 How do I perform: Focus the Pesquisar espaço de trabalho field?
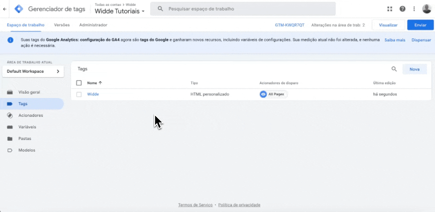[x=243, y=9]
